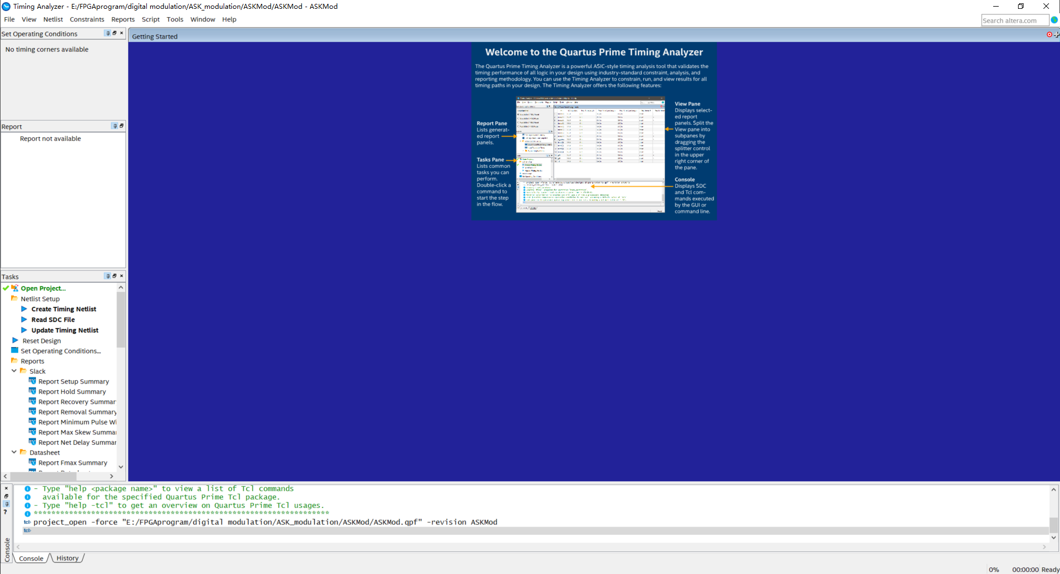Screen dimensions: 1060x574
Task: Launch Reset Design from Tasks pane
Action: click(x=41, y=341)
